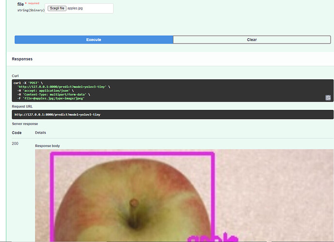Viewport: 334px width, 242px height.
Task: Click the apple stem in result image
Action: click(134, 212)
